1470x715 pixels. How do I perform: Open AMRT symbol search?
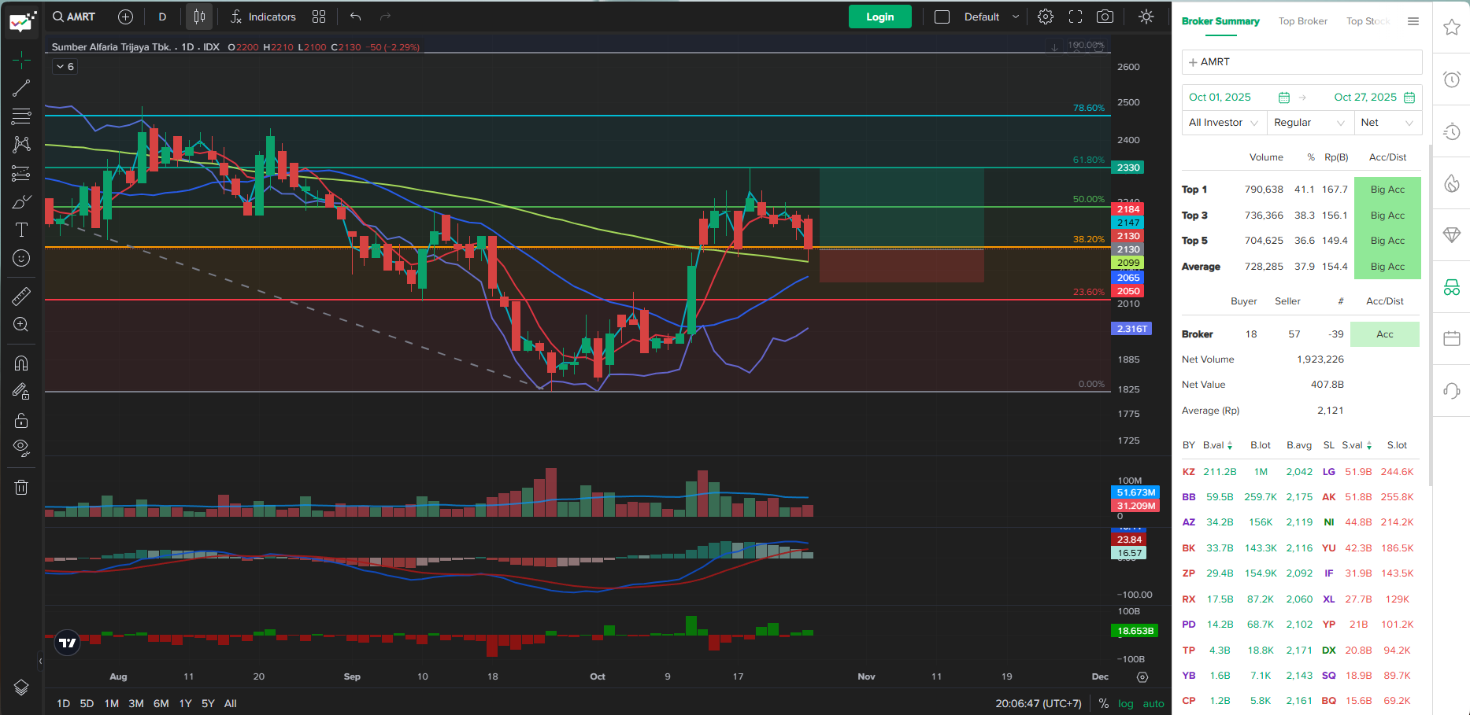(x=74, y=17)
